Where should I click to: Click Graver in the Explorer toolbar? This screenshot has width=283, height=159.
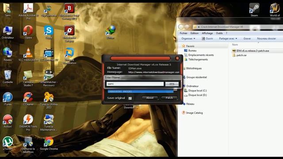(x=247, y=38)
